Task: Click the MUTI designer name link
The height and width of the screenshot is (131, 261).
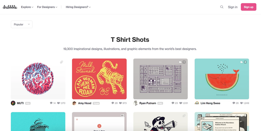Action: click(x=20, y=103)
